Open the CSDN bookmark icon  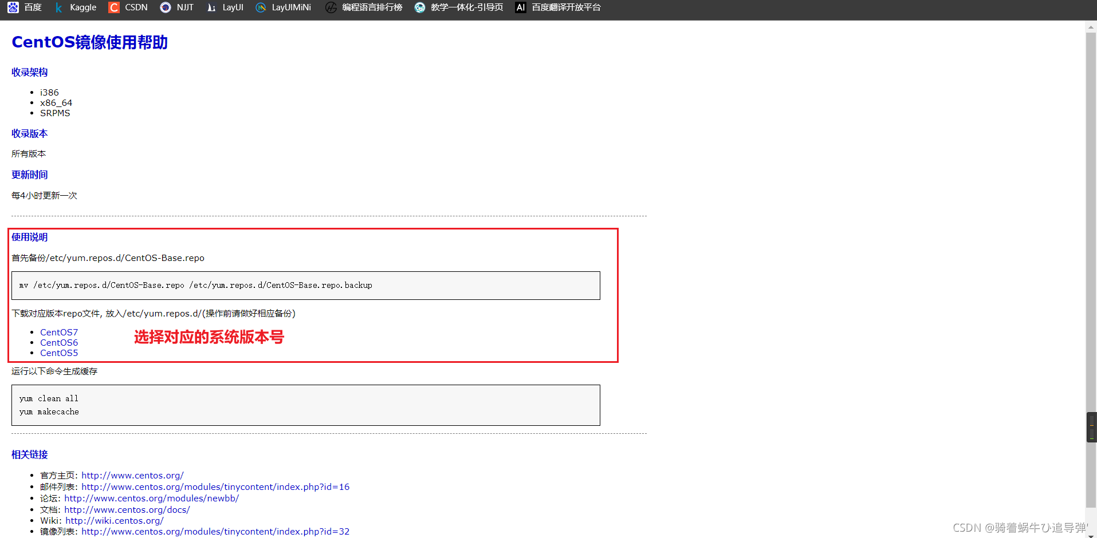(x=114, y=7)
